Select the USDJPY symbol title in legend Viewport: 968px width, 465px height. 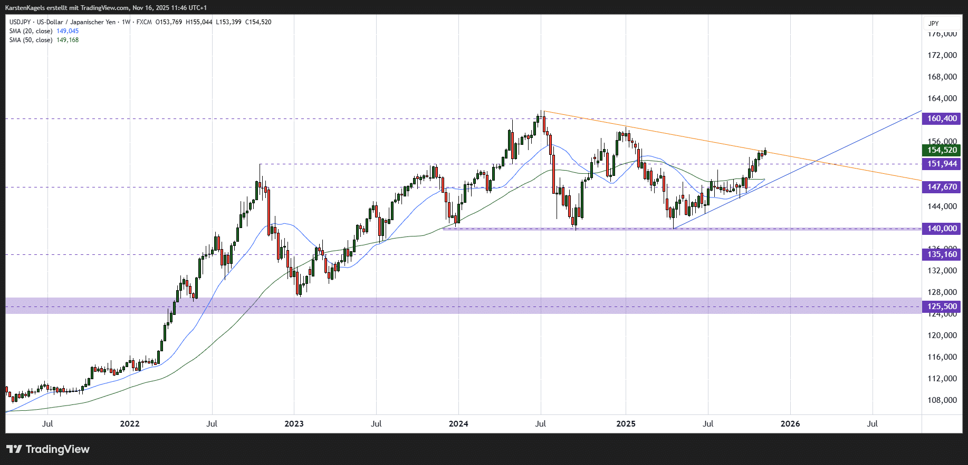pos(20,22)
